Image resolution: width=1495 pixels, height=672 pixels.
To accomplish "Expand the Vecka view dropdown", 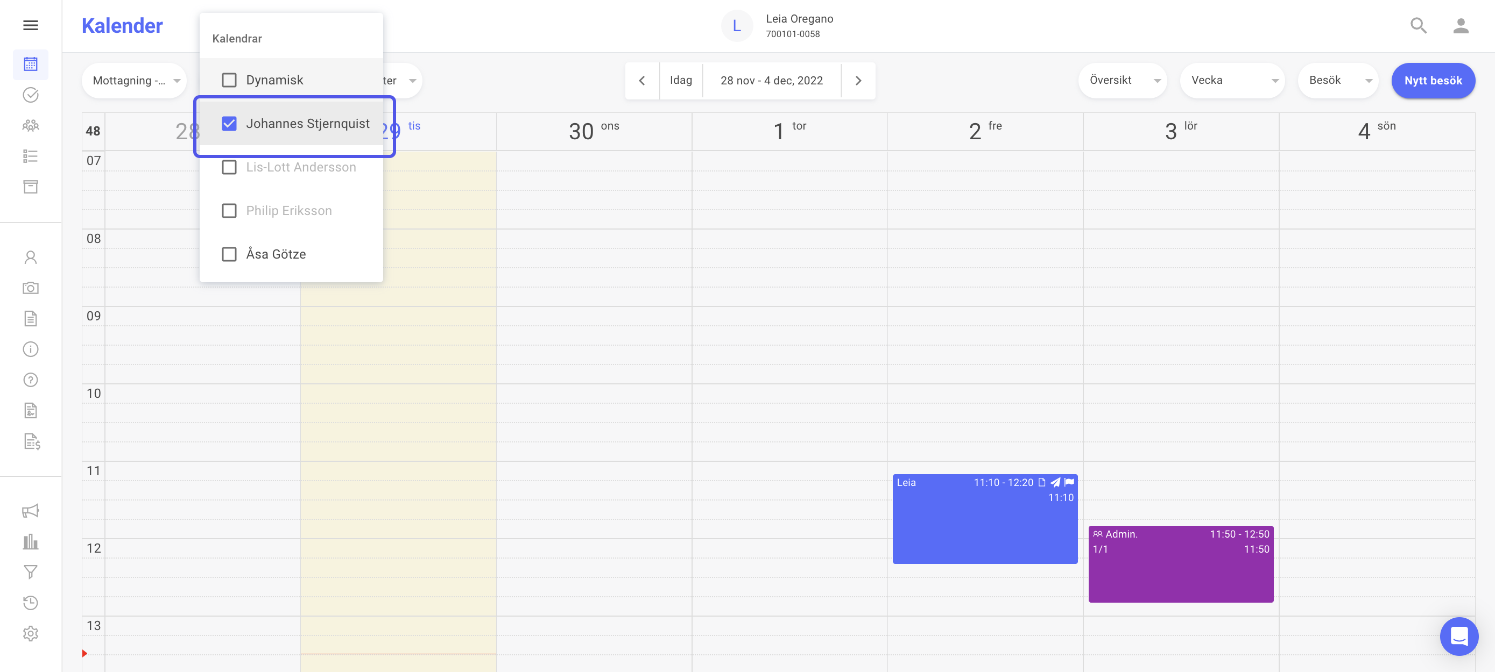I will pos(1232,81).
